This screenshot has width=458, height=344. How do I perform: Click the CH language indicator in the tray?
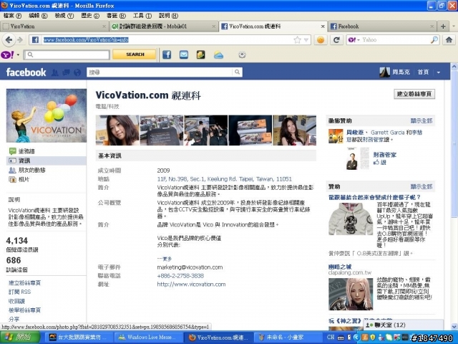[331, 337]
